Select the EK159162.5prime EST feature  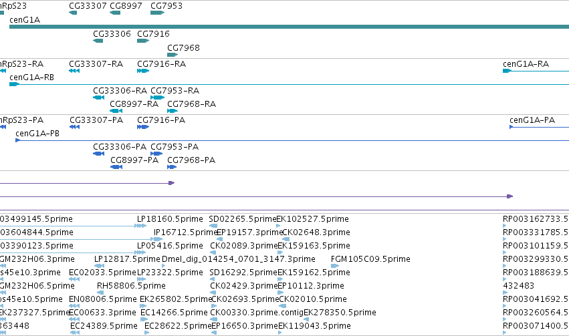280,279
